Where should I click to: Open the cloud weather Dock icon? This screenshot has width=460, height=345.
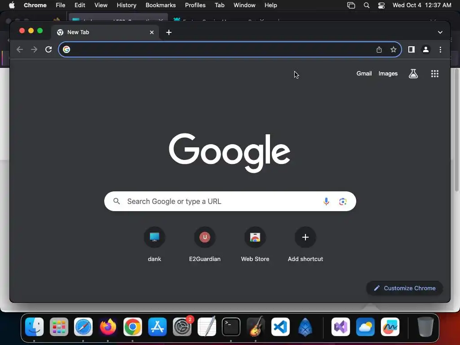365,327
